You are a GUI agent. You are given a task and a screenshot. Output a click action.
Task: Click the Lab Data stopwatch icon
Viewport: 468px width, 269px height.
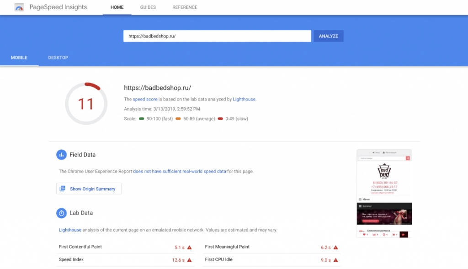point(62,213)
